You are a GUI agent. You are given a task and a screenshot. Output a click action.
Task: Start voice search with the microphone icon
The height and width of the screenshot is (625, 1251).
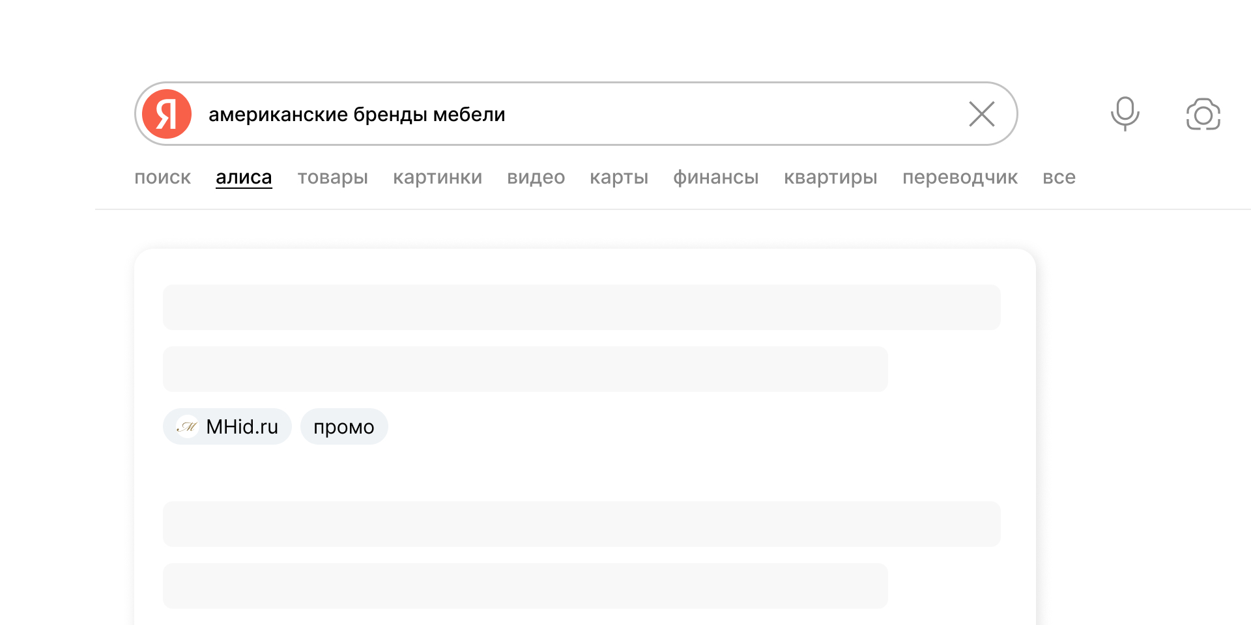point(1124,113)
